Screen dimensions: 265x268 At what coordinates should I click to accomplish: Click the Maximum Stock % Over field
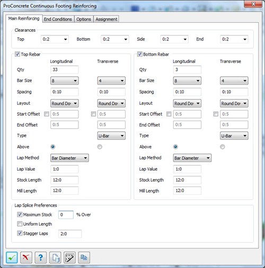[66, 215]
